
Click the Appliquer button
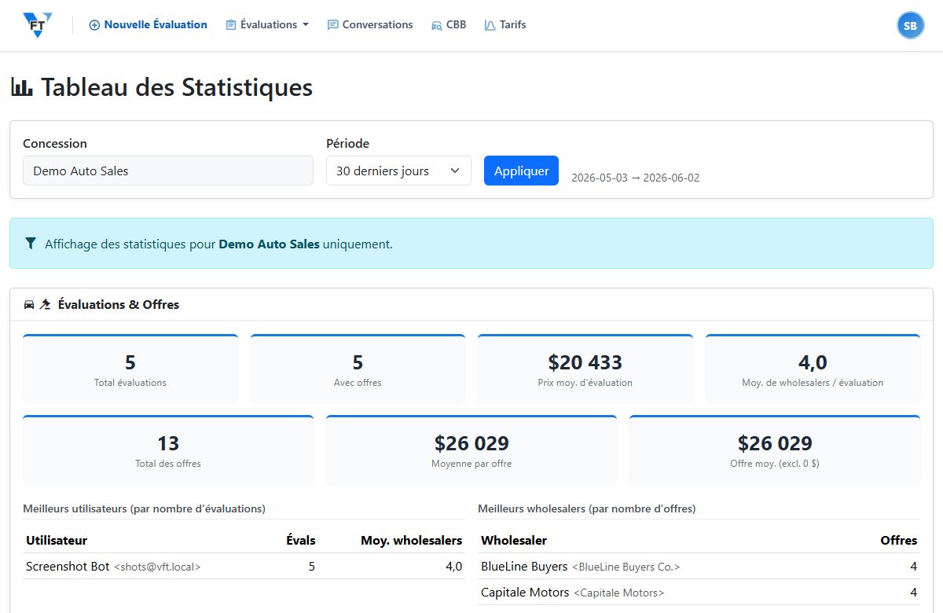[x=521, y=171]
